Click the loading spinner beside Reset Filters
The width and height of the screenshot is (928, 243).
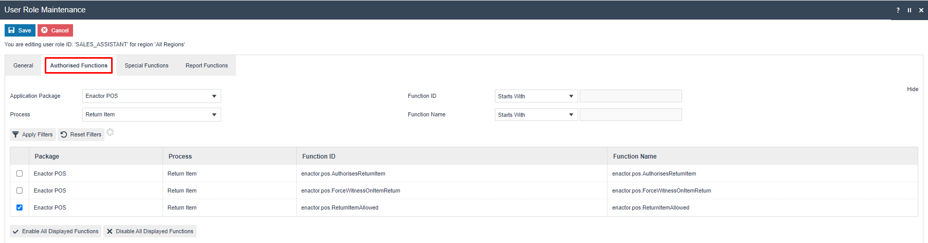pyautogui.click(x=110, y=132)
